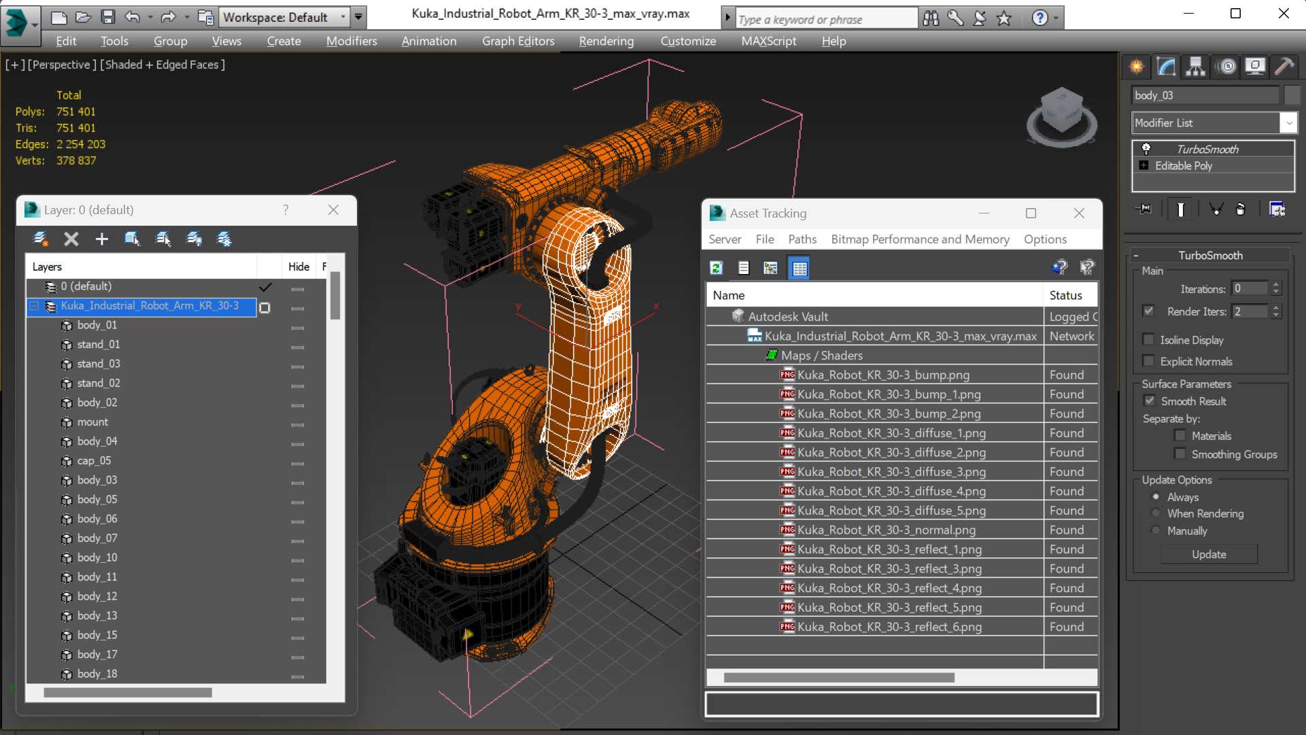Open Redo history dropdown arrow
Screen dimensions: 1306x735
coord(186,17)
